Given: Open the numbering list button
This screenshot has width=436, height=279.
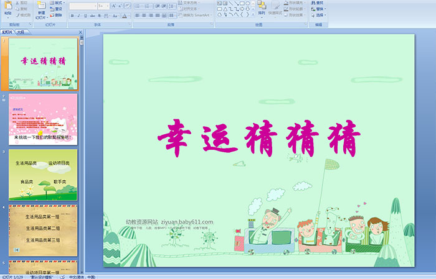Looking at the screenshot, I should click(x=148, y=6).
